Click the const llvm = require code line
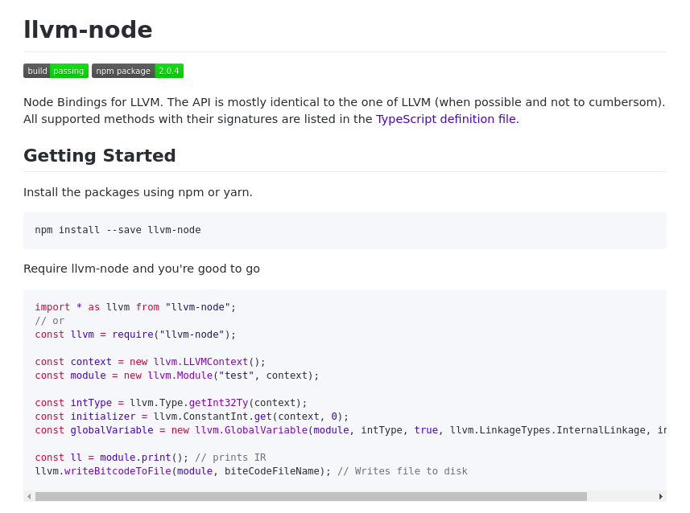Screen dimensions: 690x513 click(x=135, y=334)
